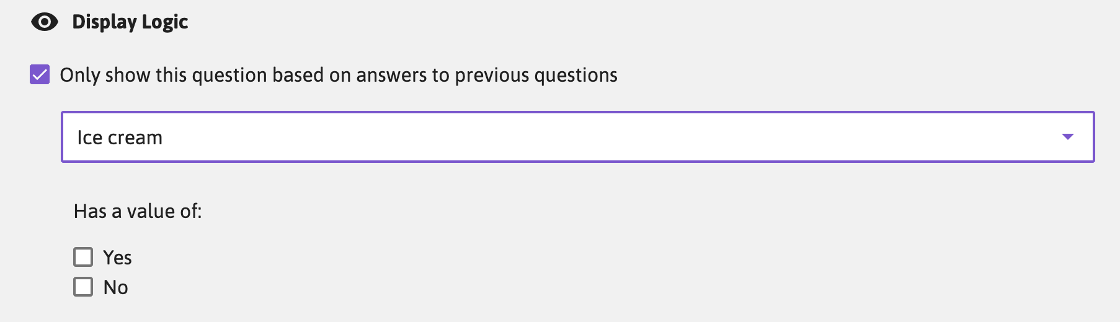Click the white checkmark in the purple checkbox
1120x322 pixels.
tap(40, 75)
